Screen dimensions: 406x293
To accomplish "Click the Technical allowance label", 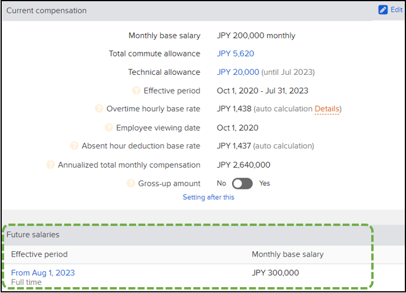I will pyautogui.click(x=164, y=72).
